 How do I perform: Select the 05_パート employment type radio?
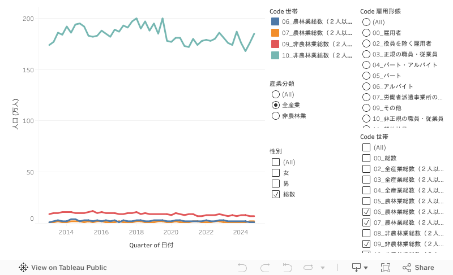(x=366, y=76)
